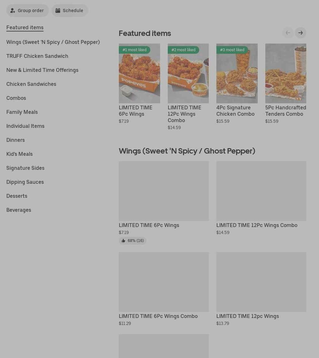Choose the LIMITED TIME 12Pc Wings Combo card in Wings section
319x358 pixels.
click(x=261, y=198)
